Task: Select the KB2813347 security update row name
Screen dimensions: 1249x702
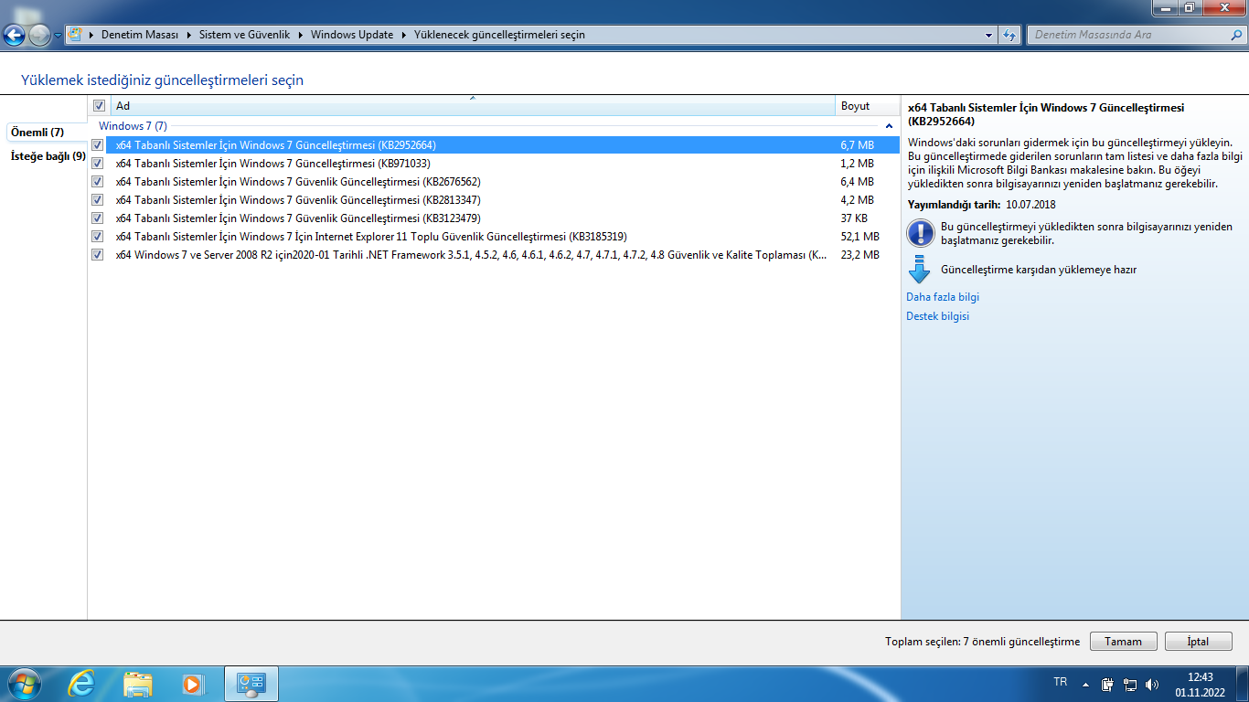Action: (298, 199)
